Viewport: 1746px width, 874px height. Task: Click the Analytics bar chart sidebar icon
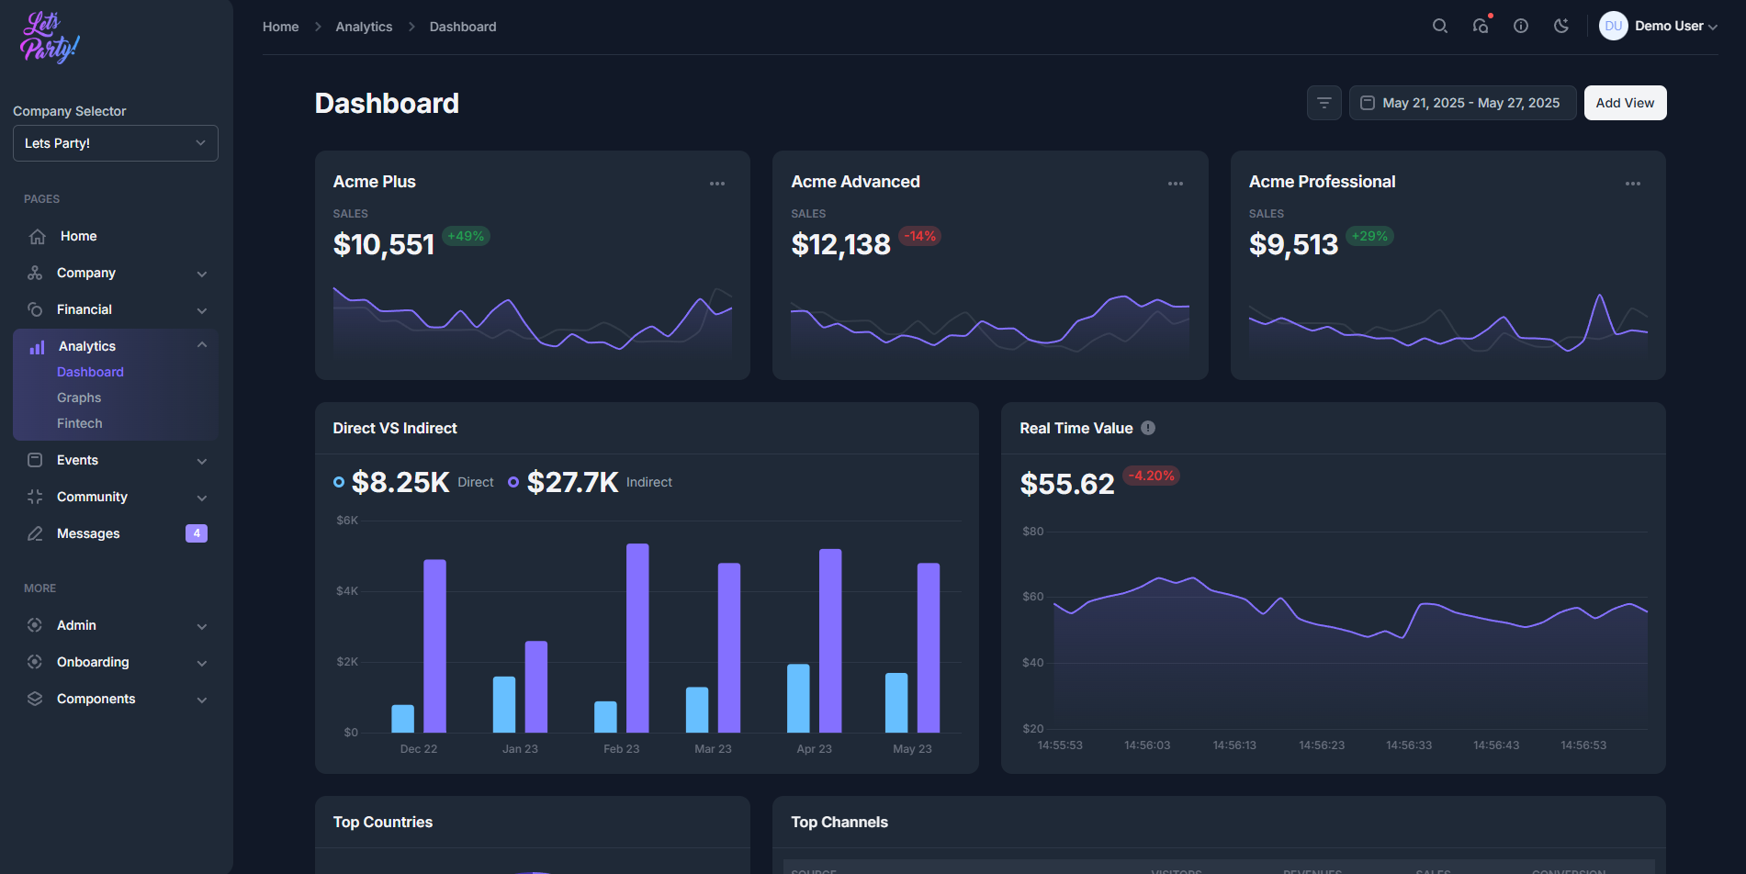(x=37, y=347)
